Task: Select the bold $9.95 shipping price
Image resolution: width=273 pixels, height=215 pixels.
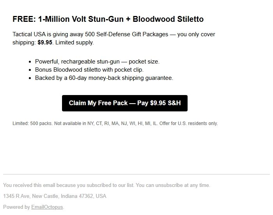Action: [45, 42]
